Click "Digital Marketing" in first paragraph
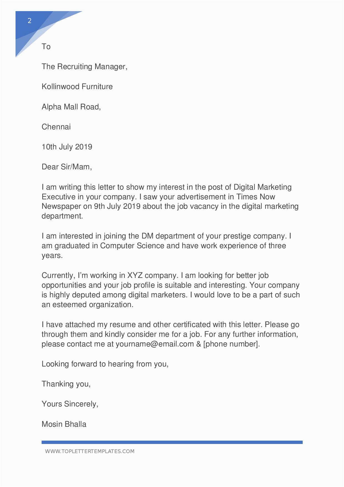344x487 pixels. pos(263,187)
